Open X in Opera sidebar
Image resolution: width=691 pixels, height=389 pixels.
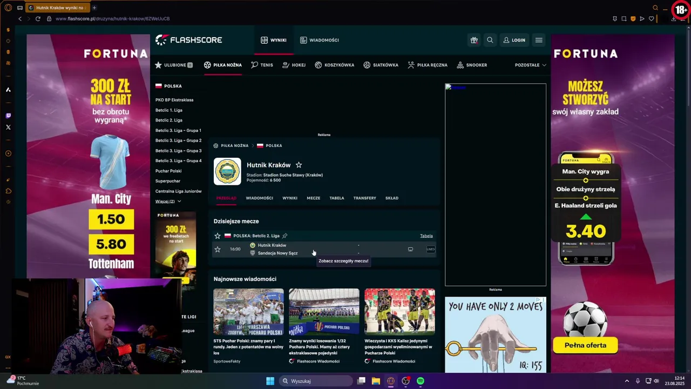tap(8, 128)
